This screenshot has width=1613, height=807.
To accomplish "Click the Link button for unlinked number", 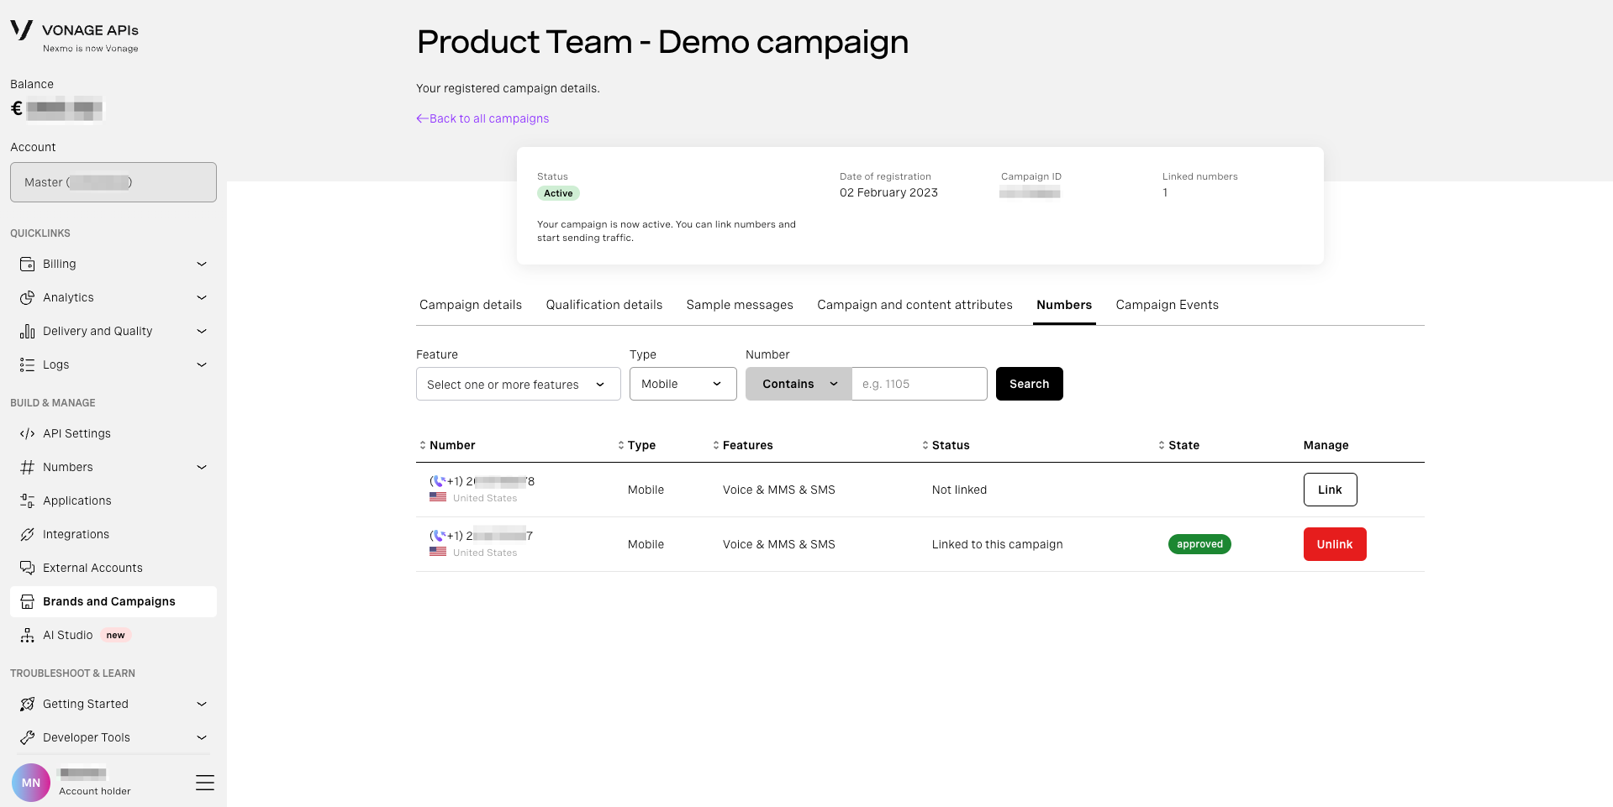I will click(x=1331, y=490).
